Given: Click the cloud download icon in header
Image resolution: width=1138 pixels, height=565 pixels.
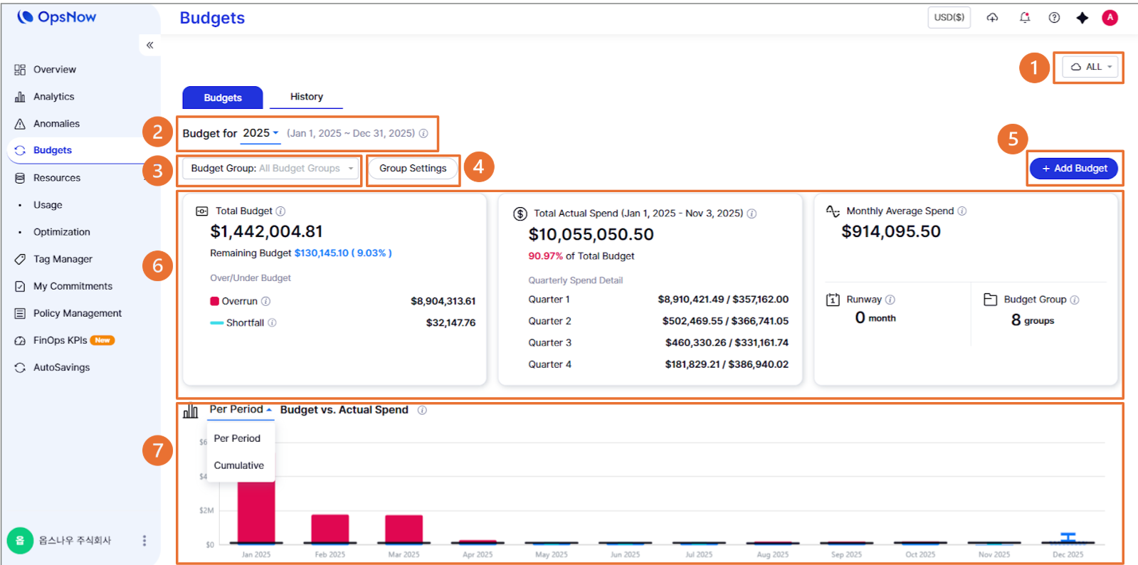Looking at the screenshot, I should (992, 18).
